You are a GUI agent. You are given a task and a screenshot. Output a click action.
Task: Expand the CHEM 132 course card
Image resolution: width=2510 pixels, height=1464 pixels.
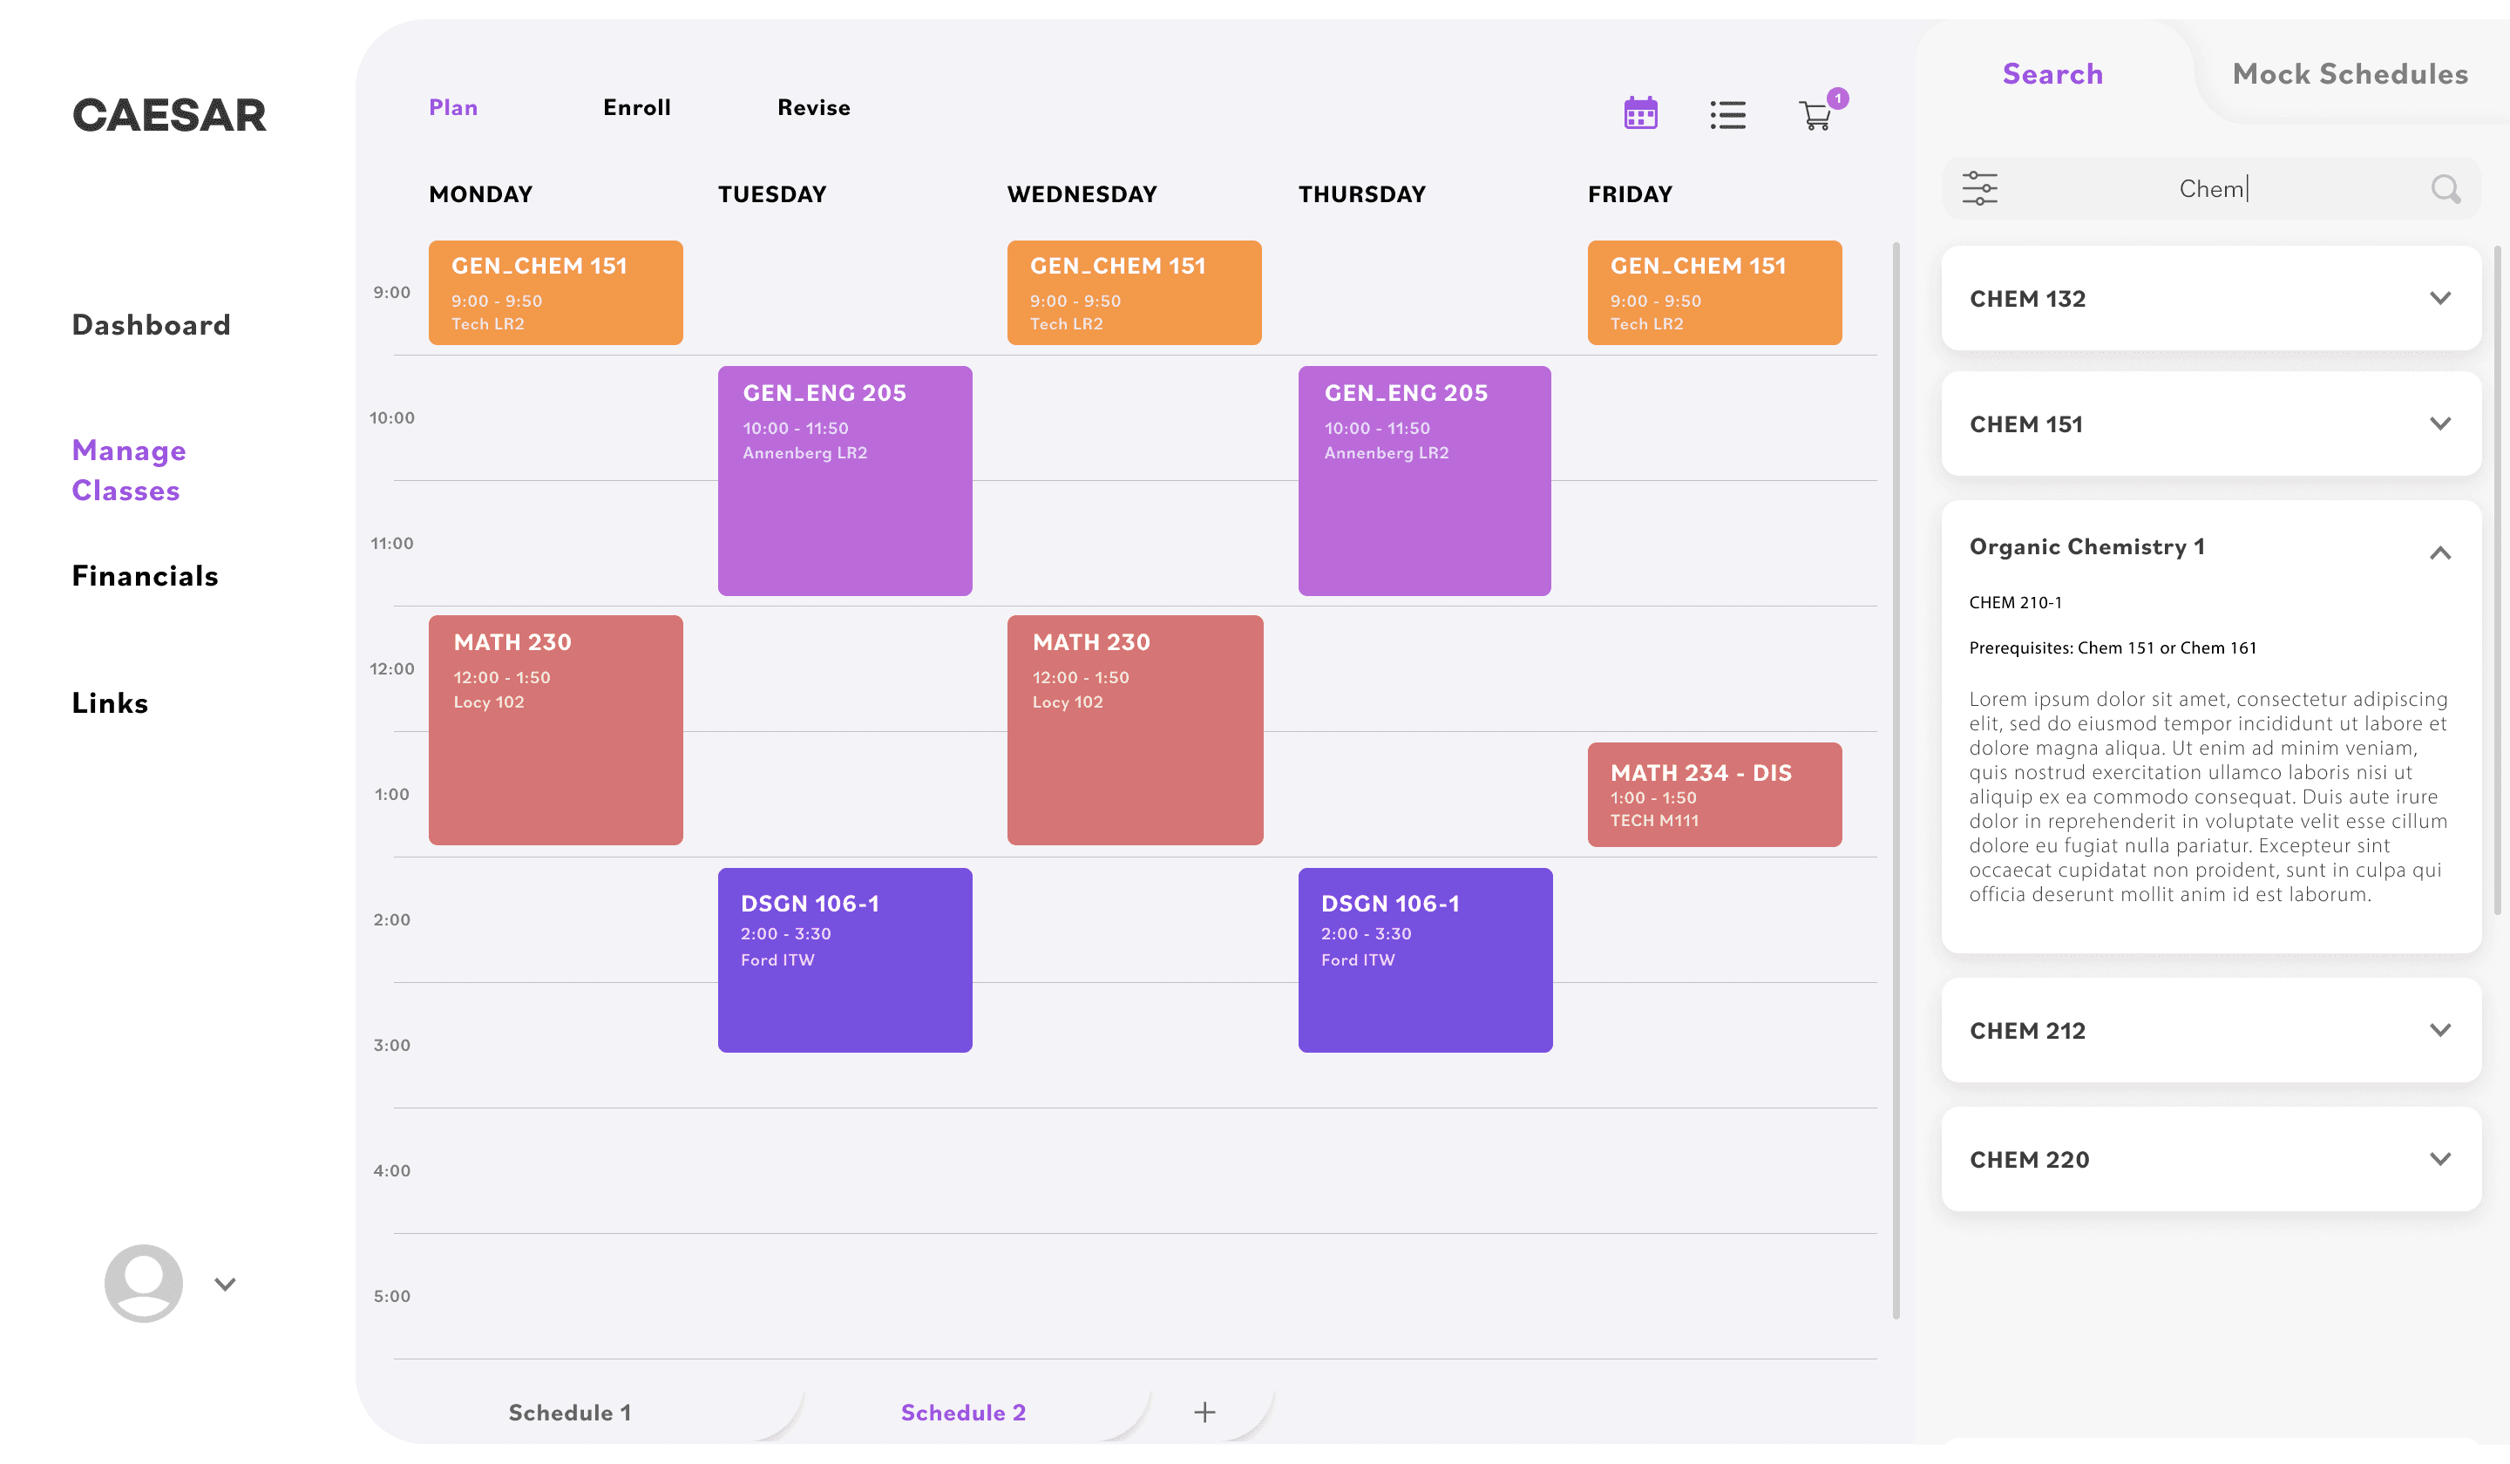click(2439, 298)
